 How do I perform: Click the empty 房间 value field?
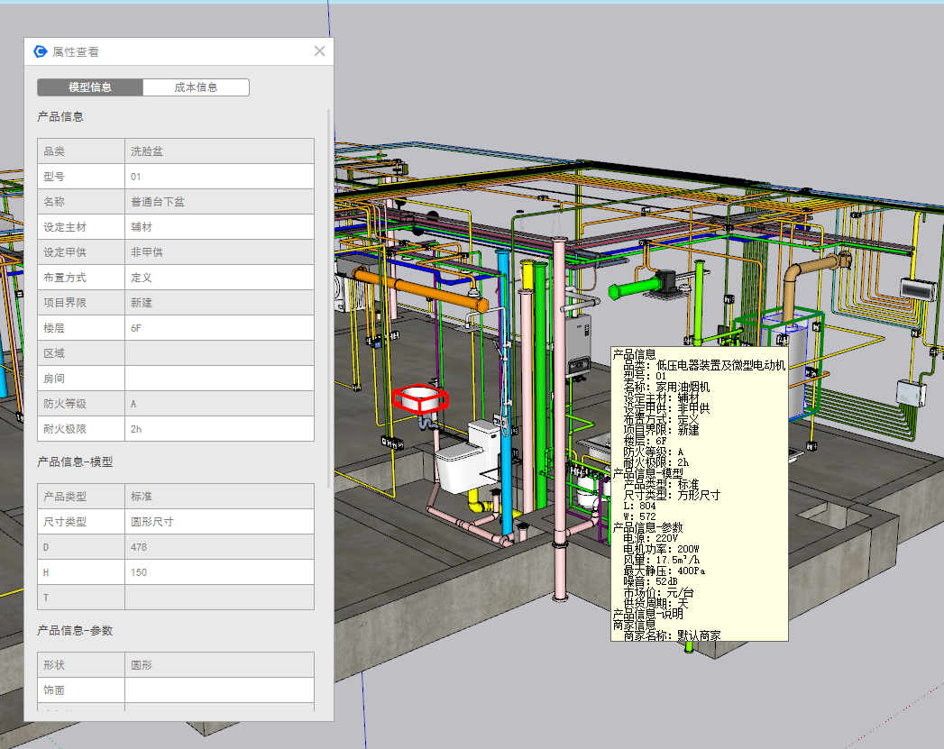[219, 379]
